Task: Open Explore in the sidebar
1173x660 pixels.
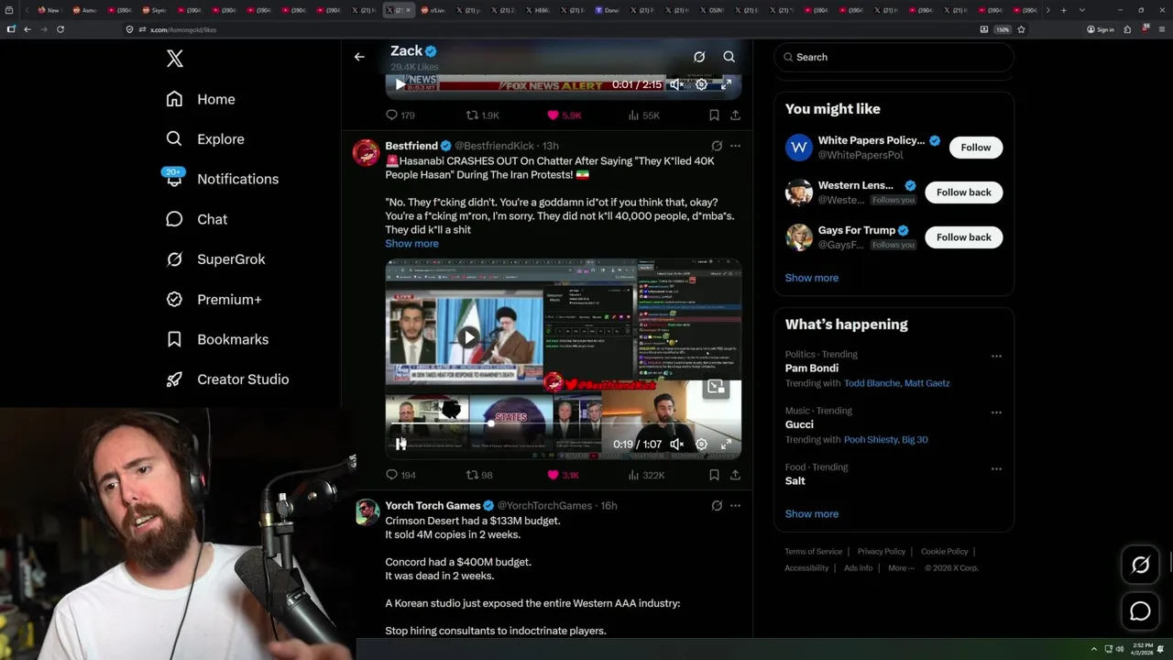Action: (x=205, y=139)
